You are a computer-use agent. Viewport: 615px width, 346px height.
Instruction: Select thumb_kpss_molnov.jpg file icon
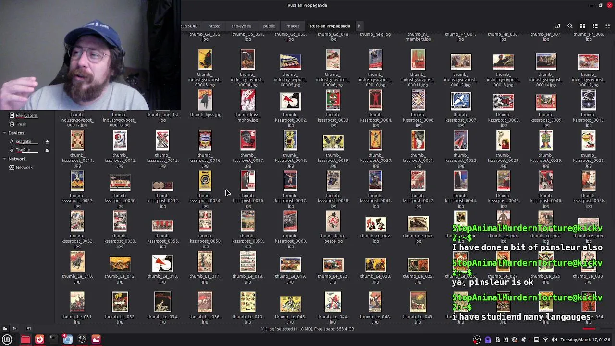click(x=247, y=100)
